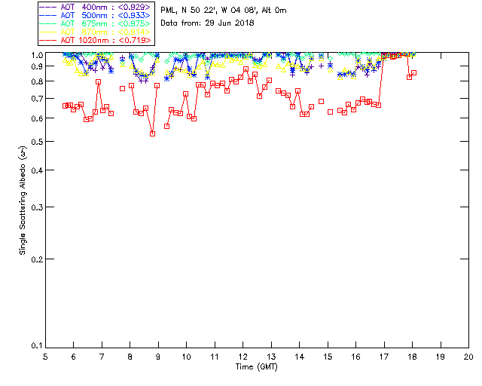Image resolution: width=482 pixels, height=386 pixels.
Task: Select the text Data from: 29 Jun 2018
Action: 208,23
